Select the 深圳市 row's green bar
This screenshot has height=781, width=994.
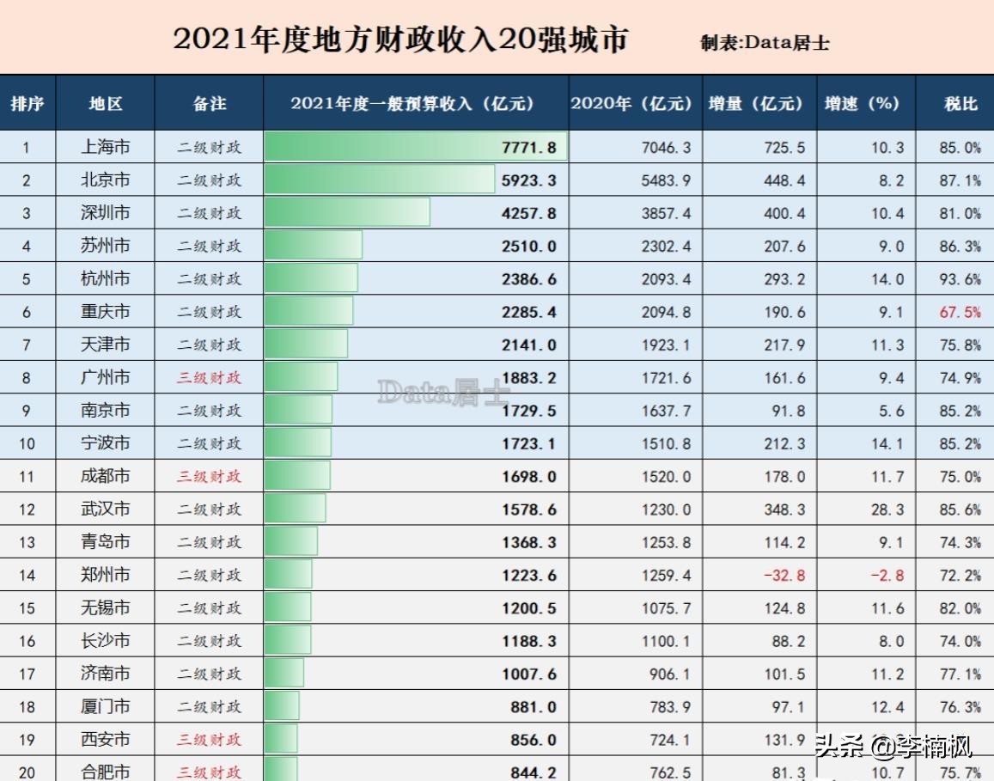coord(348,212)
